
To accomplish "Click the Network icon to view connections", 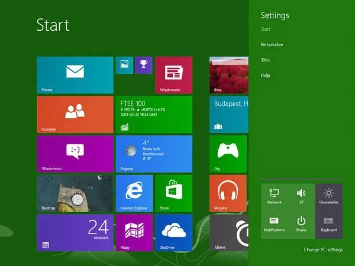I will pyautogui.click(x=275, y=195).
